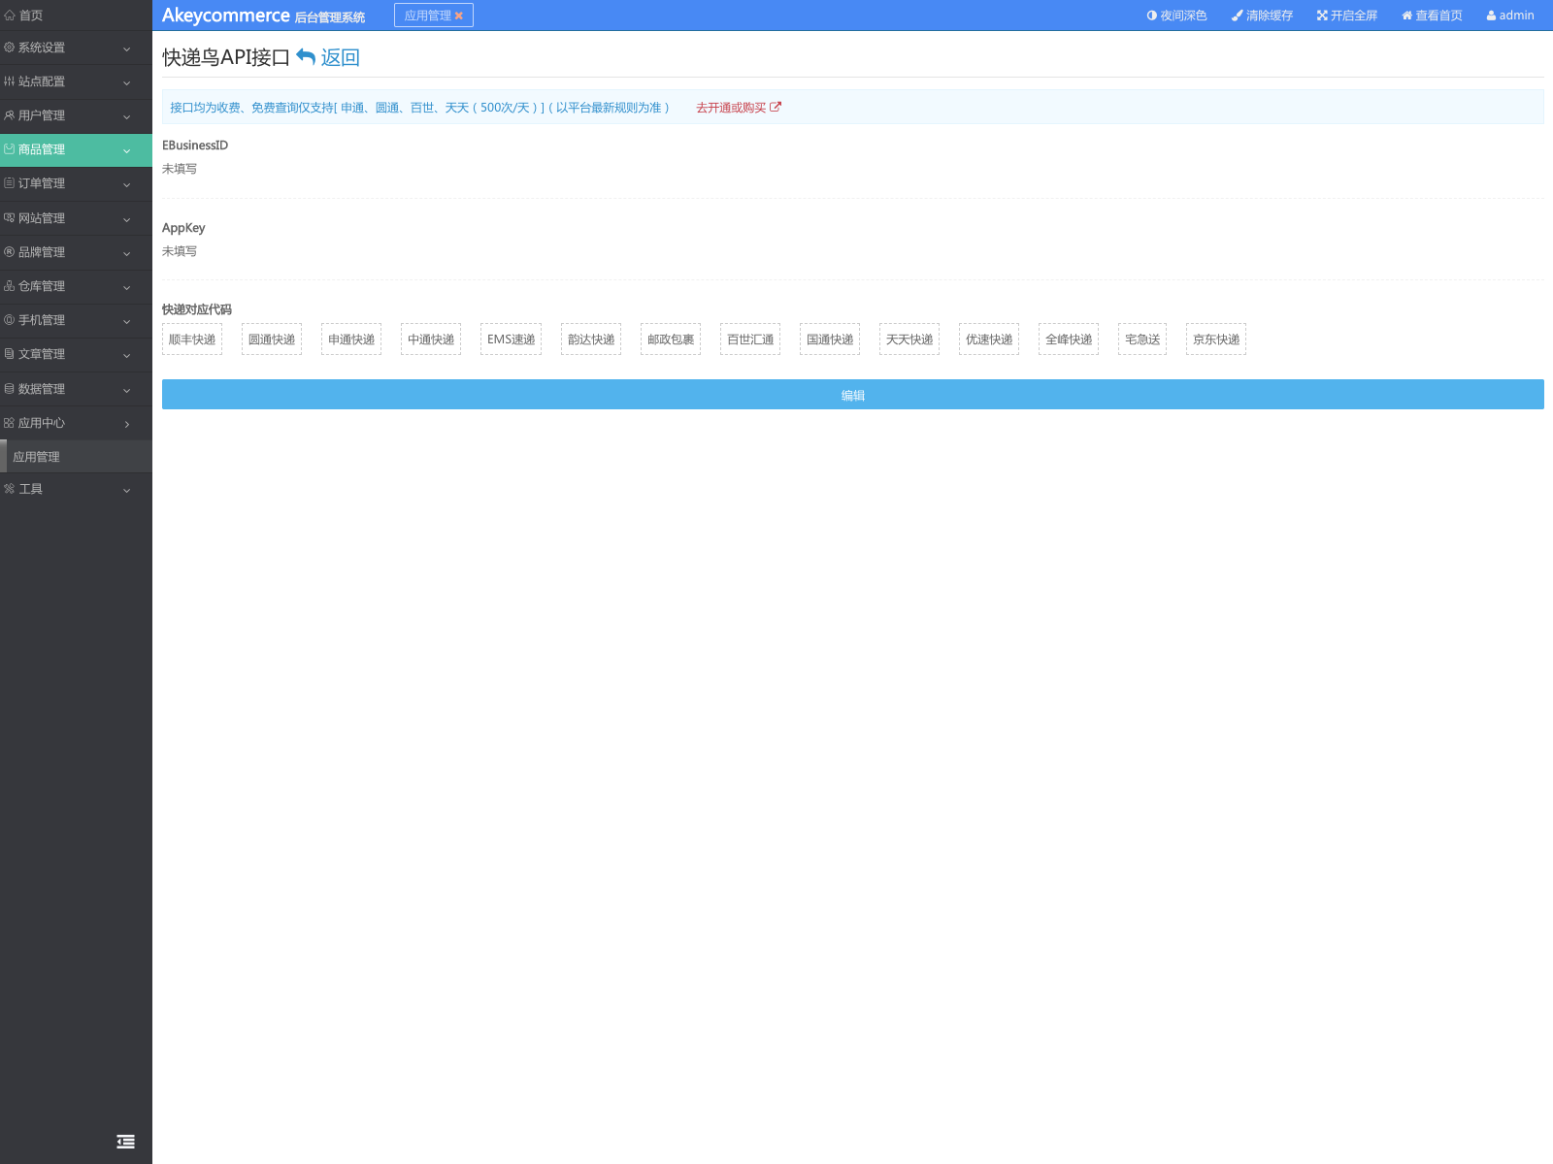Click the 韵达快递 code tag
The width and height of the screenshot is (1553, 1164).
(591, 339)
